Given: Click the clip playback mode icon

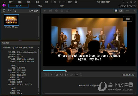Looking at the screenshot, I should pos(45,75).
